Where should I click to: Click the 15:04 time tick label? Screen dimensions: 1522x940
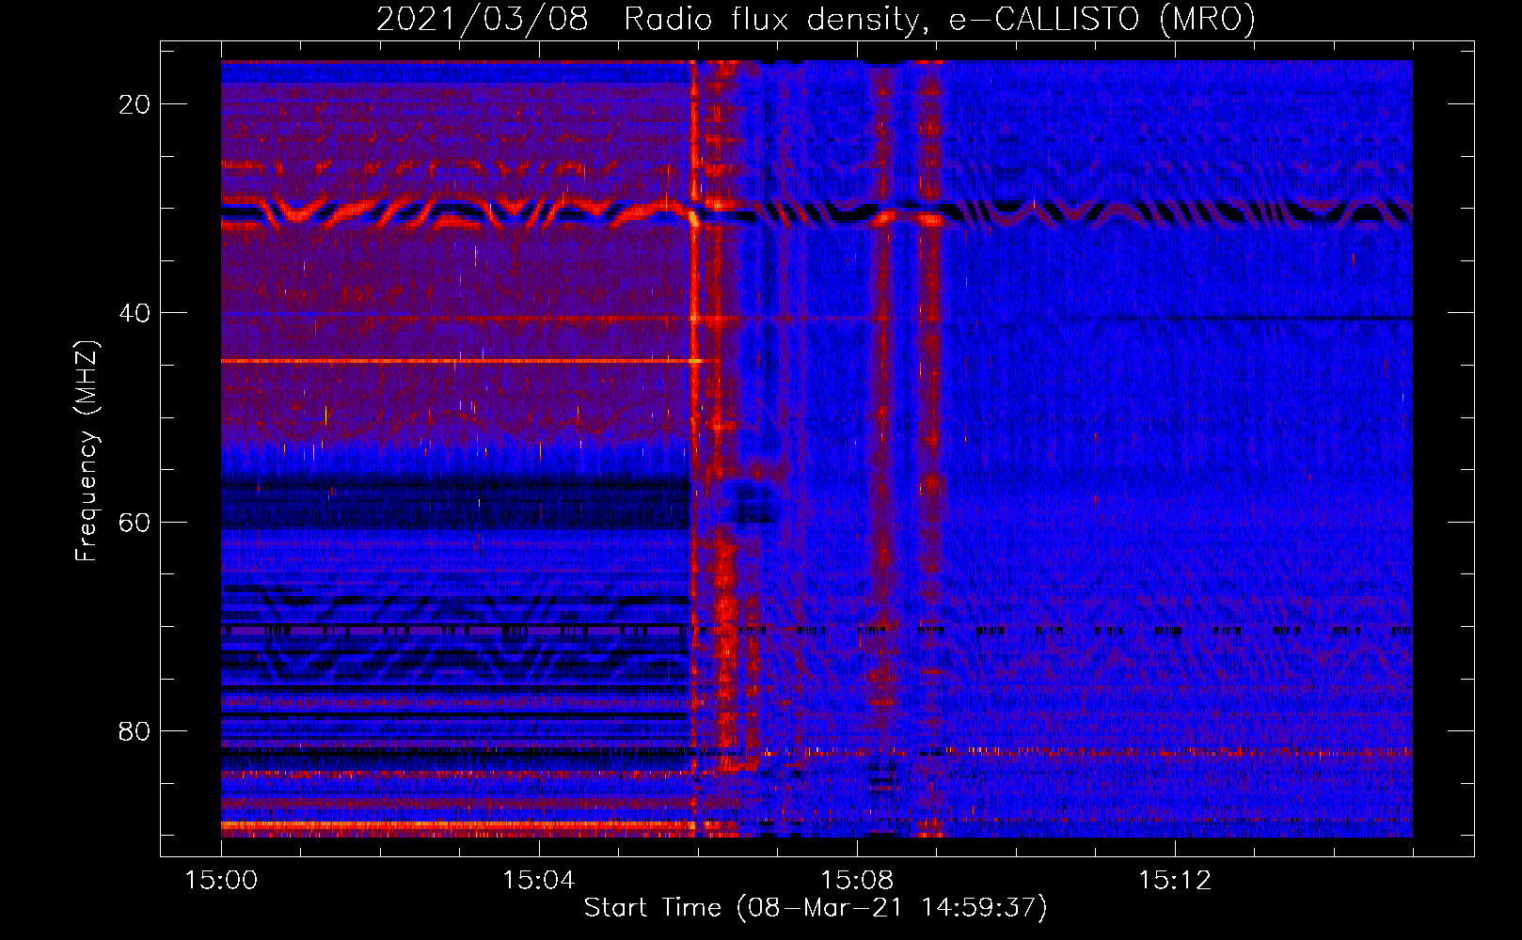click(x=538, y=881)
